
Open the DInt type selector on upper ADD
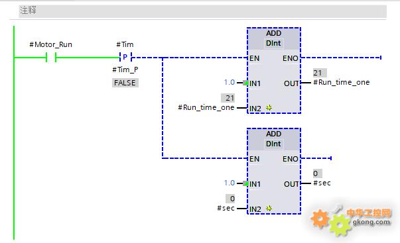pos(273,43)
